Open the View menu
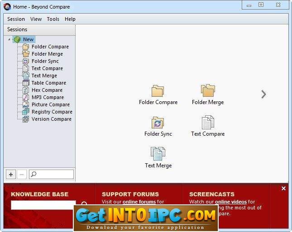 point(36,19)
